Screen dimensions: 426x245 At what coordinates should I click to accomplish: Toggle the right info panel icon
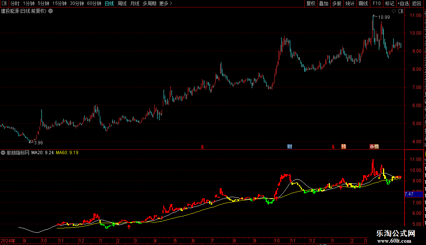pos(401,11)
